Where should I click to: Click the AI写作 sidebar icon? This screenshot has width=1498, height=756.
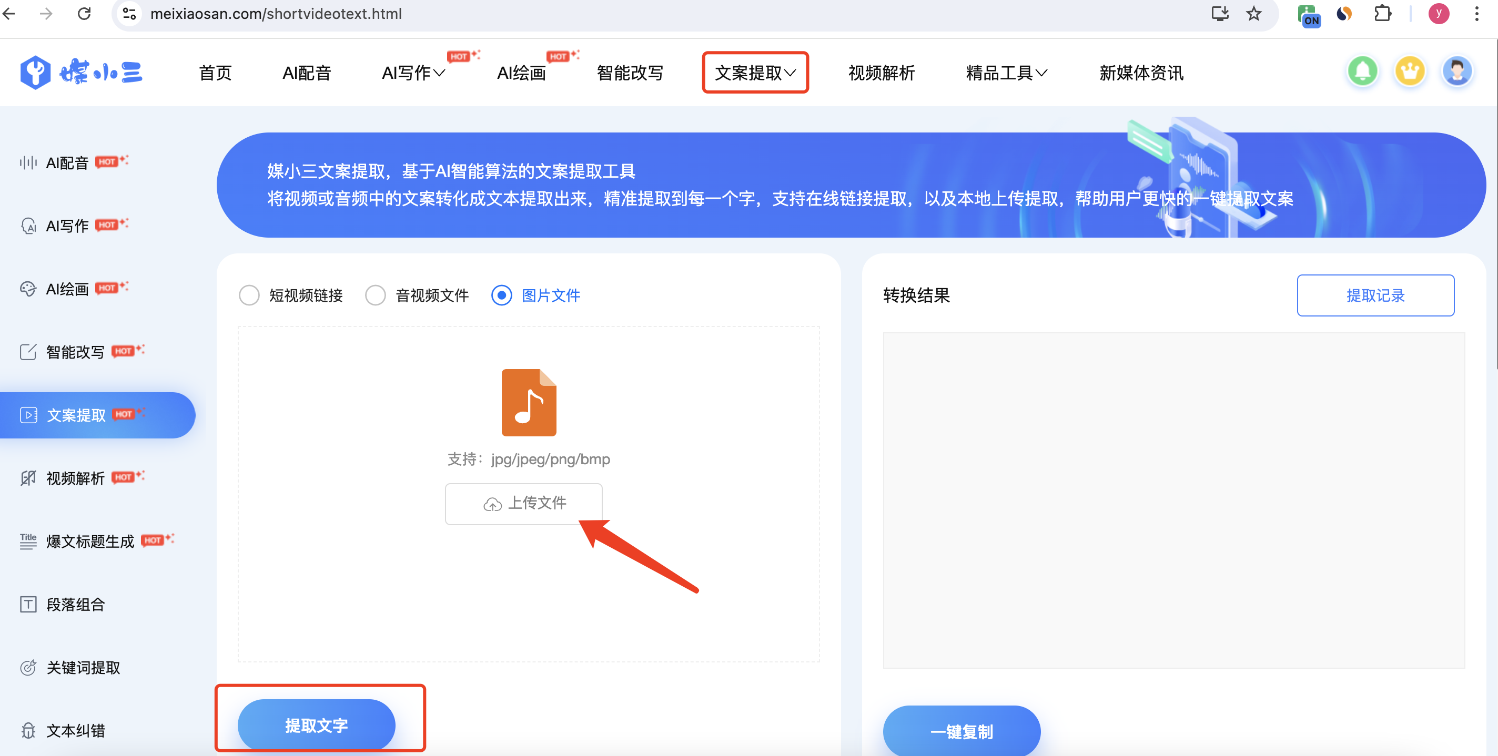[28, 226]
